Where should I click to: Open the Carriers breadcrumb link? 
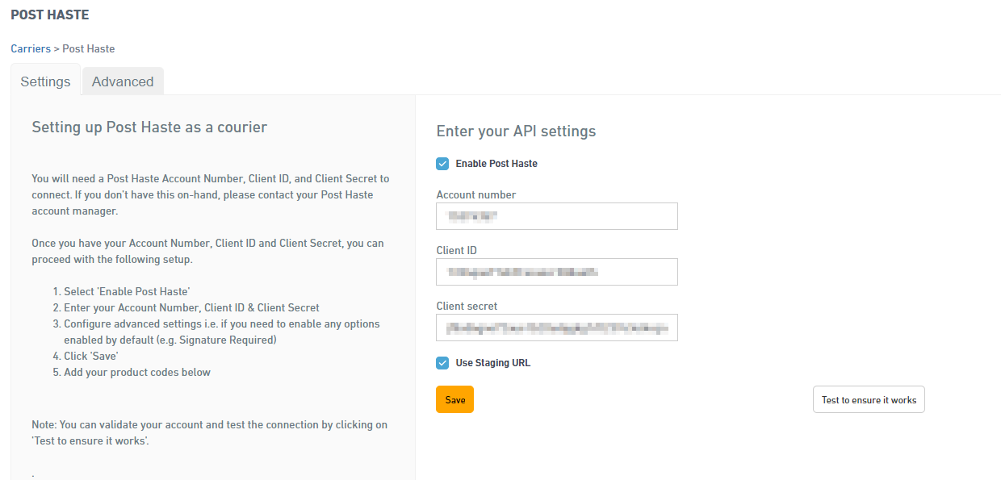(31, 48)
